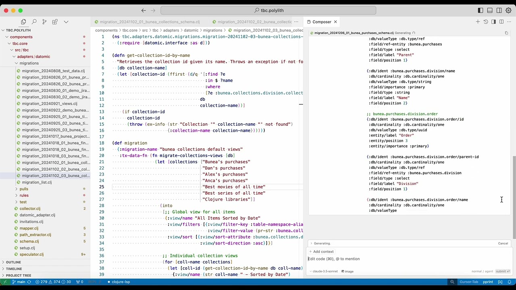Click the main branch status item
The height and width of the screenshot is (290, 516).
point(19,282)
